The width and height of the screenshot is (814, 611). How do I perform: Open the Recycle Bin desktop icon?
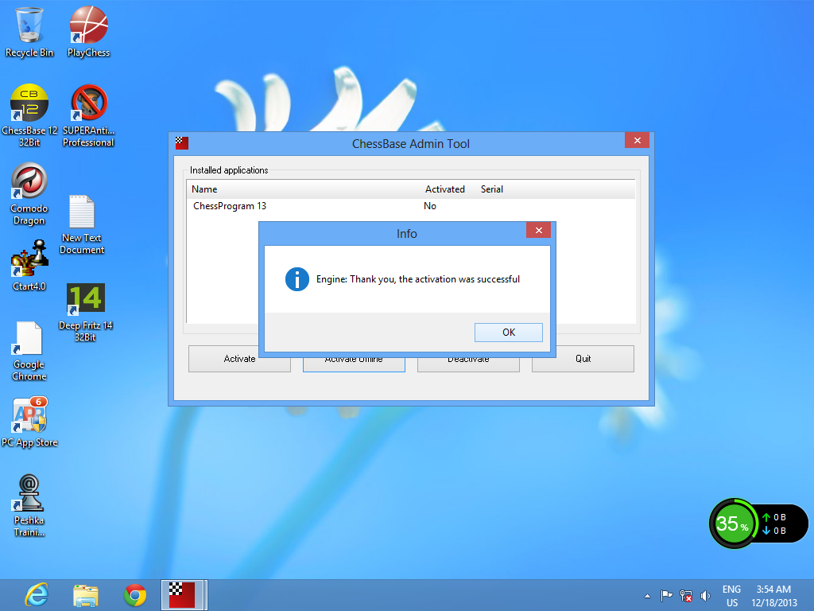click(29, 31)
